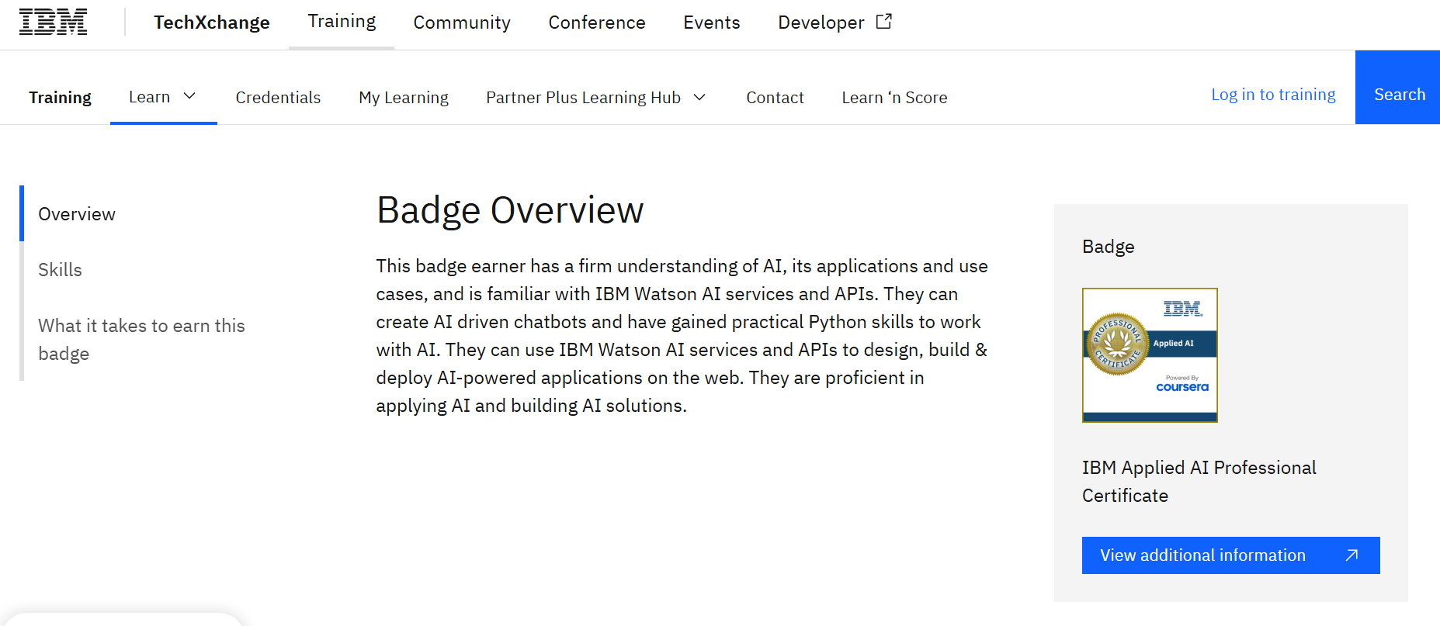Open the Developer external link icon
The height and width of the screenshot is (626, 1440).
point(883,21)
